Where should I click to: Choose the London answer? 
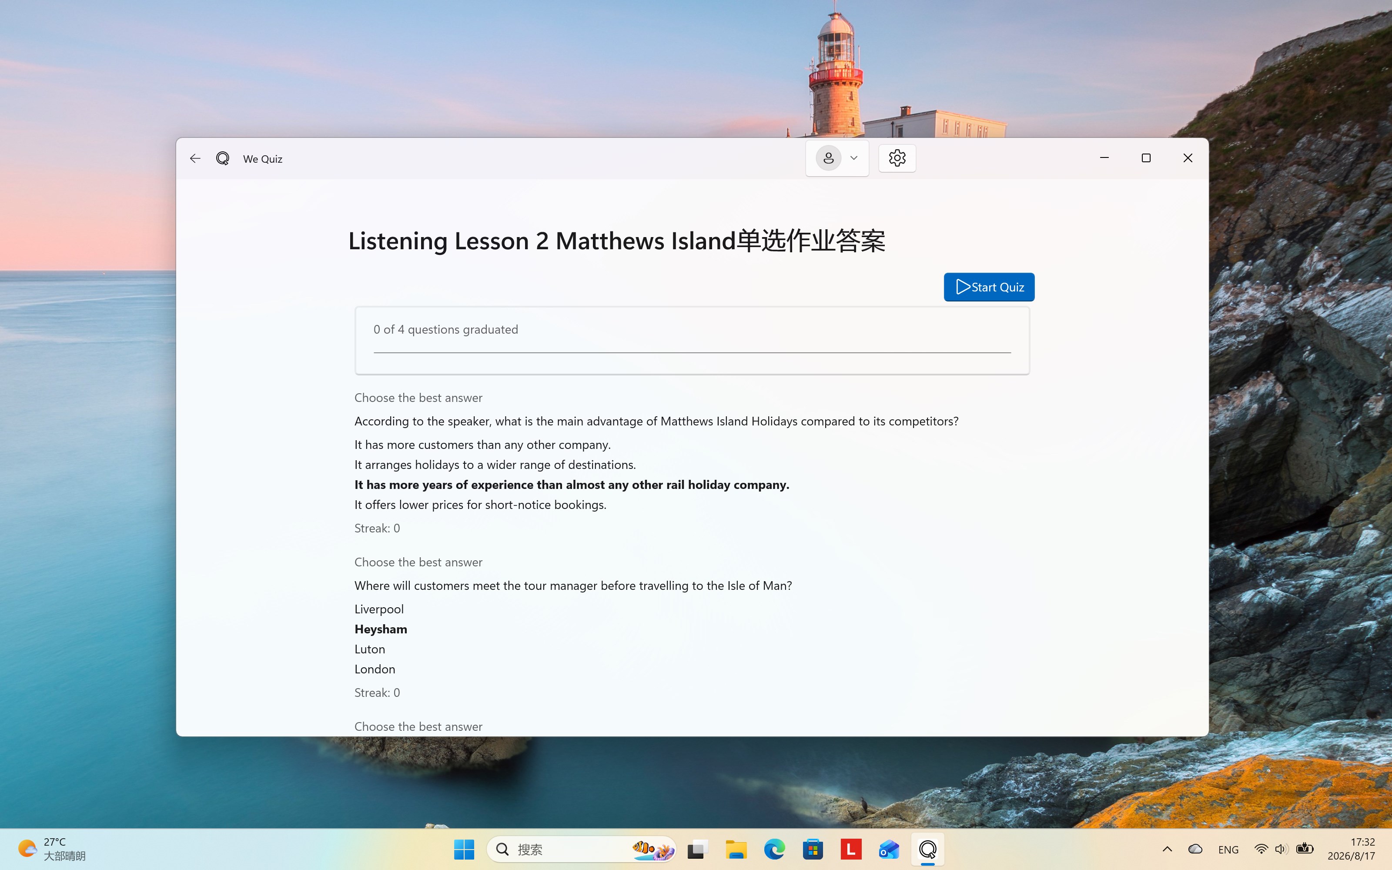[375, 669]
